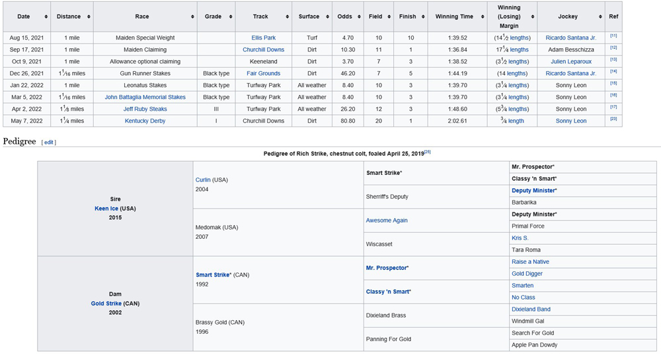Sort by the Finish column arrows
The width and height of the screenshot is (661, 355).
coord(423,16)
